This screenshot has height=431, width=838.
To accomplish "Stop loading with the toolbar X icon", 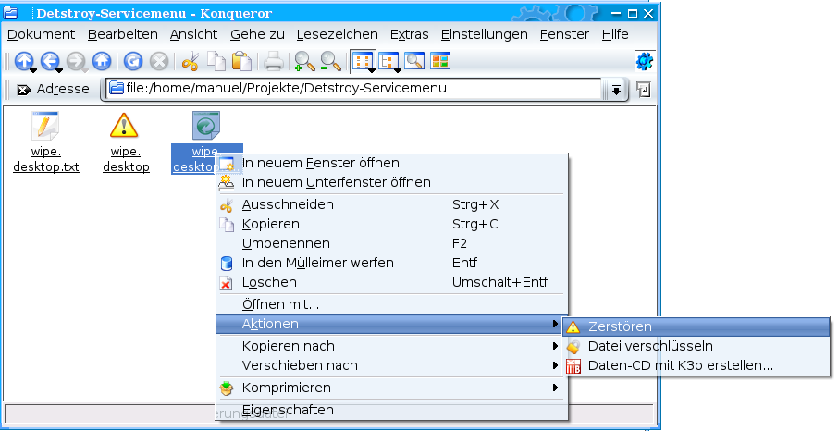I will click(x=159, y=61).
